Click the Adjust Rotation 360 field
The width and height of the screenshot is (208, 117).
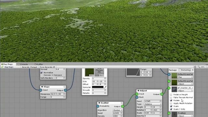pos(157,110)
